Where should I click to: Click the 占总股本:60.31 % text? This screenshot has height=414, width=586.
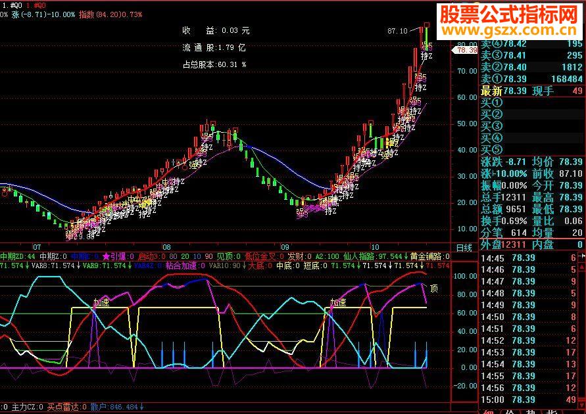coord(214,64)
